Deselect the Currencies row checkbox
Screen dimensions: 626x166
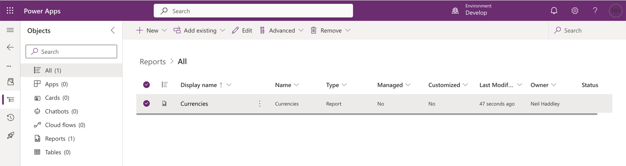tap(147, 103)
